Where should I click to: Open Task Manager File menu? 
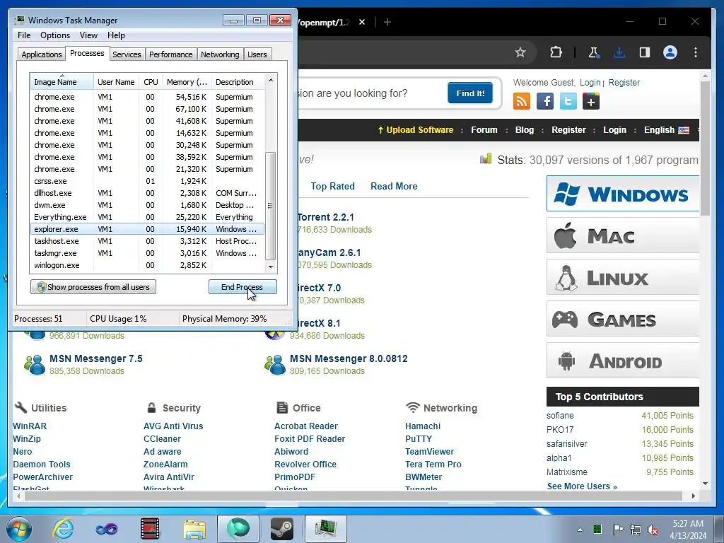point(24,35)
